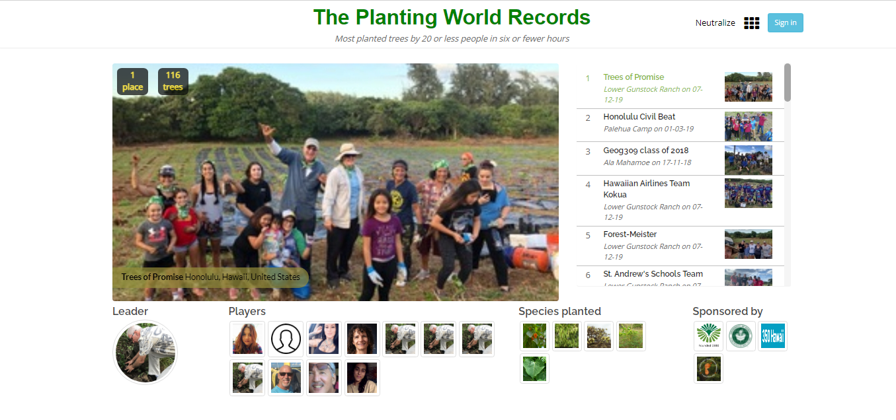896x420 pixels.
Task: Open curly-haired smiling woman player avatar
Action: point(362,339)
